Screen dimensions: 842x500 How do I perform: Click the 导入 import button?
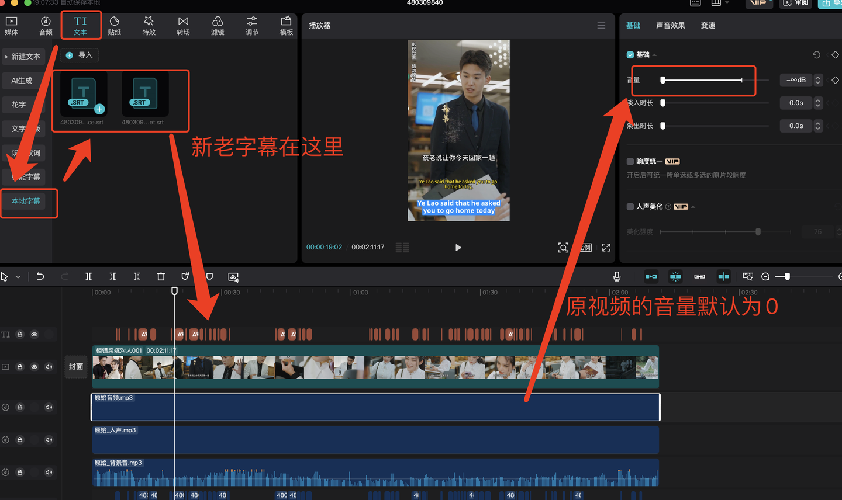[x=80, y=55]
